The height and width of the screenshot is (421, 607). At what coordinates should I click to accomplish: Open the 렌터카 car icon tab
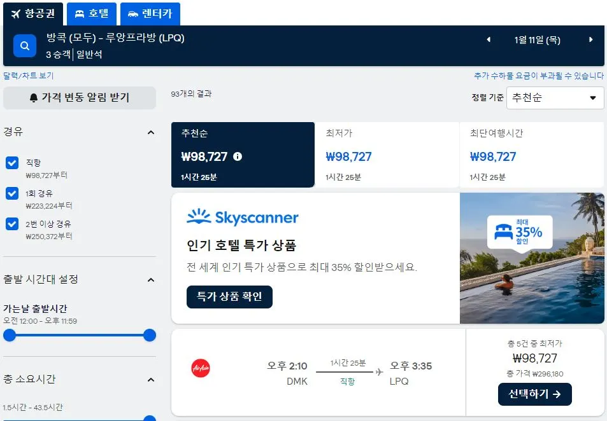pyautogui.click(x=134, y=13)
